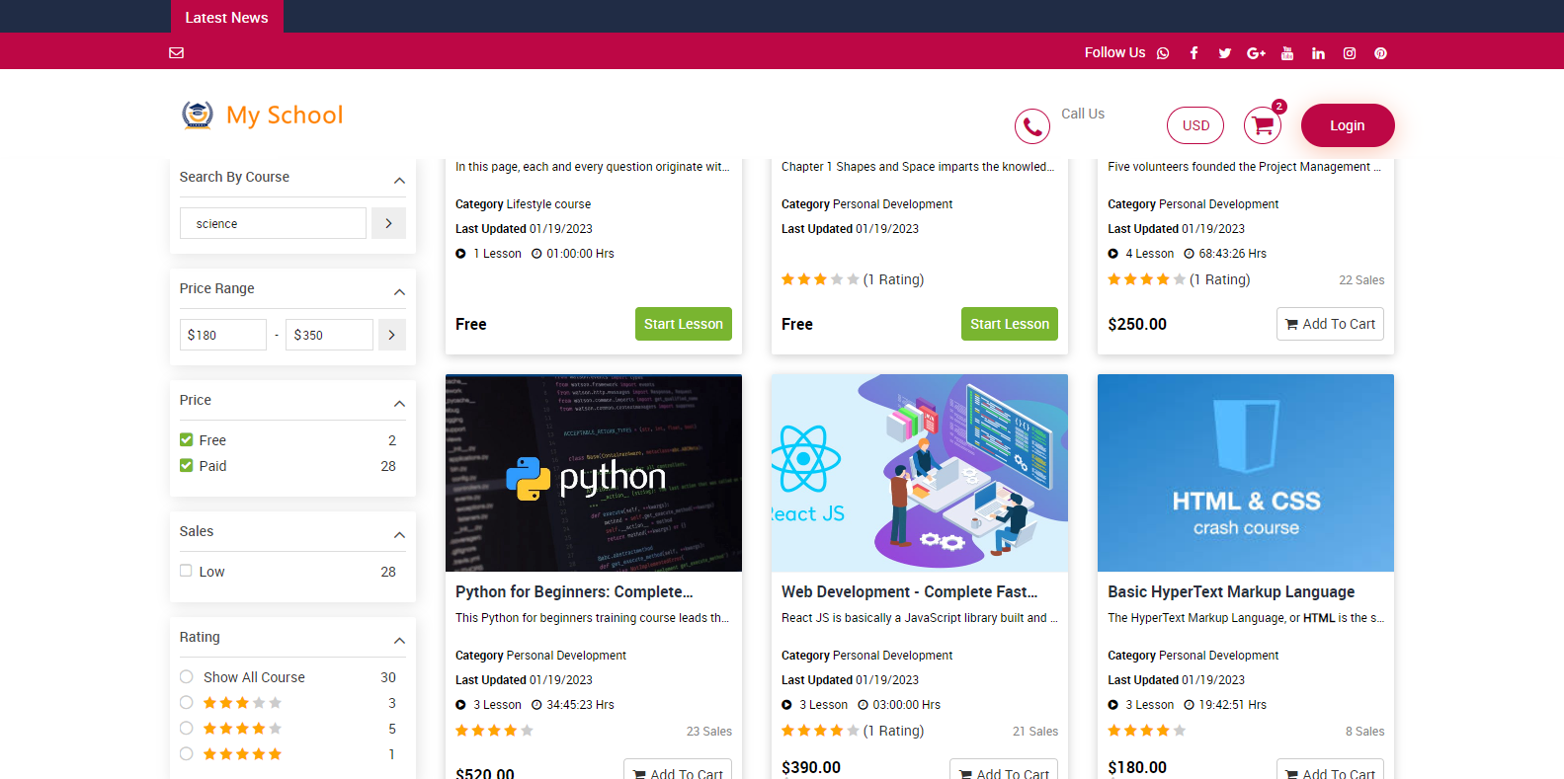This screenshot has width=1564, height=779.
Task: Click the Login button
Action: click(x=1347, y=125)
